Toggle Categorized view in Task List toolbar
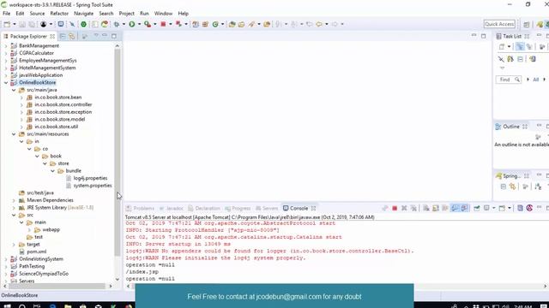This screenshot has width=549, height=308. (520, 46)
